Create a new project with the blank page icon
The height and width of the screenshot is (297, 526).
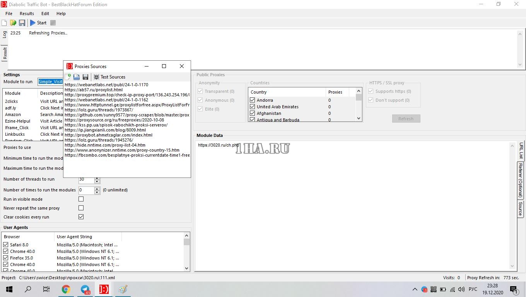[x=4, y=23]
